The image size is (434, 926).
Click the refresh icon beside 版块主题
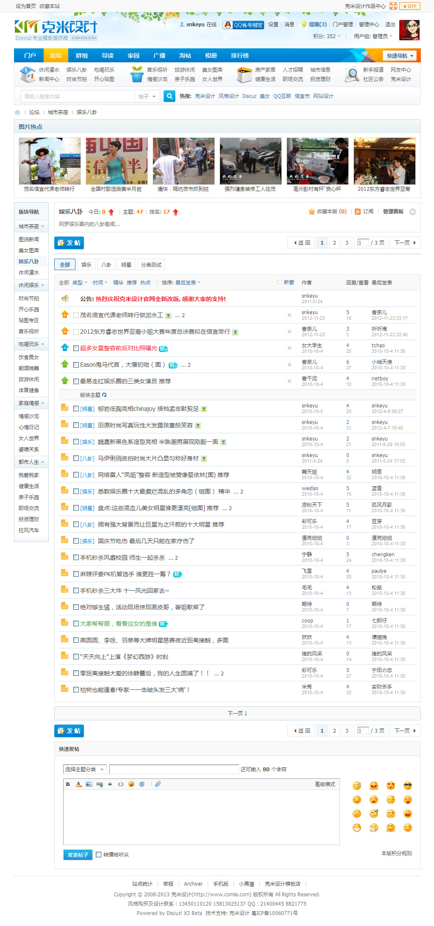click(x=104, y=395)
